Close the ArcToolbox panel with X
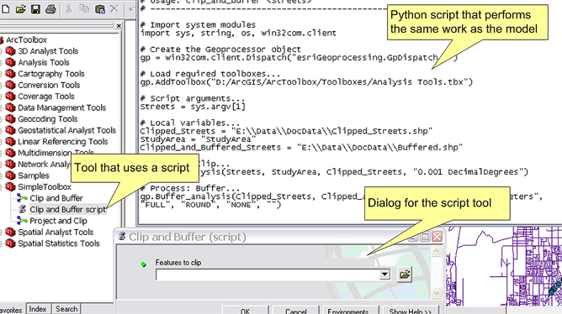This screenshot has width=562, height=314. (119, 26)
